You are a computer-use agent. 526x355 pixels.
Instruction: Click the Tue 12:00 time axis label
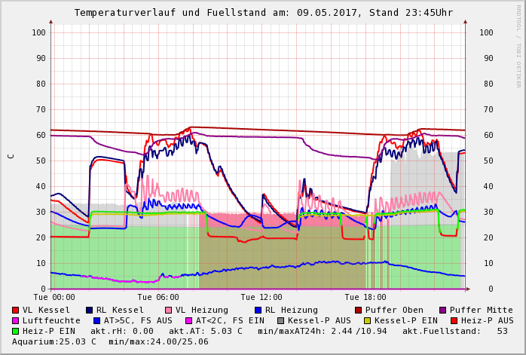(261, 297)
